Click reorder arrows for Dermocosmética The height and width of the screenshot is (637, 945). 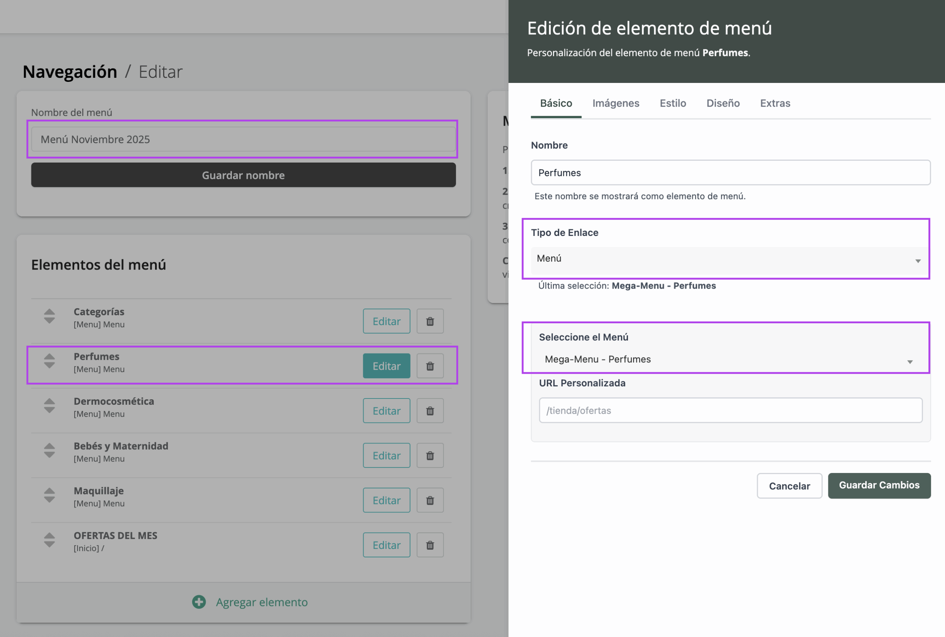(x=49, y=405)
